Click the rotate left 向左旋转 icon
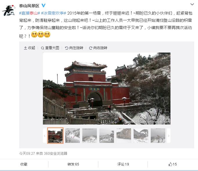Image resolution: width=198 pixels, height=171 pixels. point(67,48)
